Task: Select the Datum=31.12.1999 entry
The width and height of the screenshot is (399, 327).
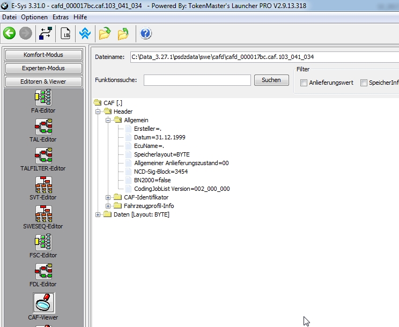Action: tap(160, 137)
